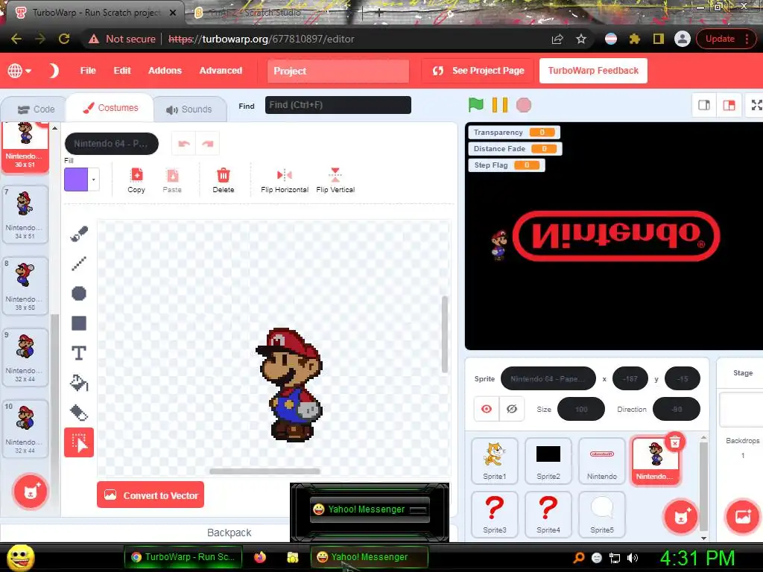The width and height of the screenshot is (763, 572).
Task: Flip costume vertically
Action: coord(335,180)
